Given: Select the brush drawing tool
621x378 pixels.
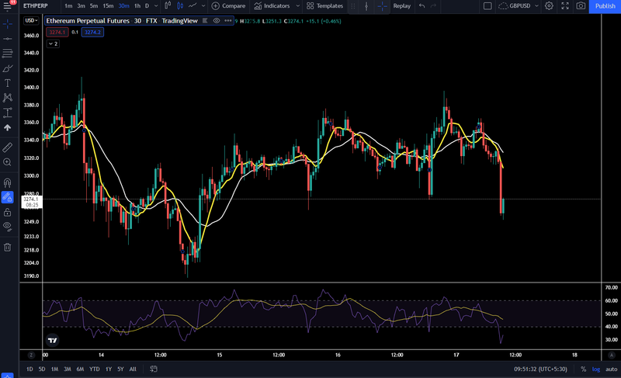Looking at the screenshot, I should pos(7,68).
